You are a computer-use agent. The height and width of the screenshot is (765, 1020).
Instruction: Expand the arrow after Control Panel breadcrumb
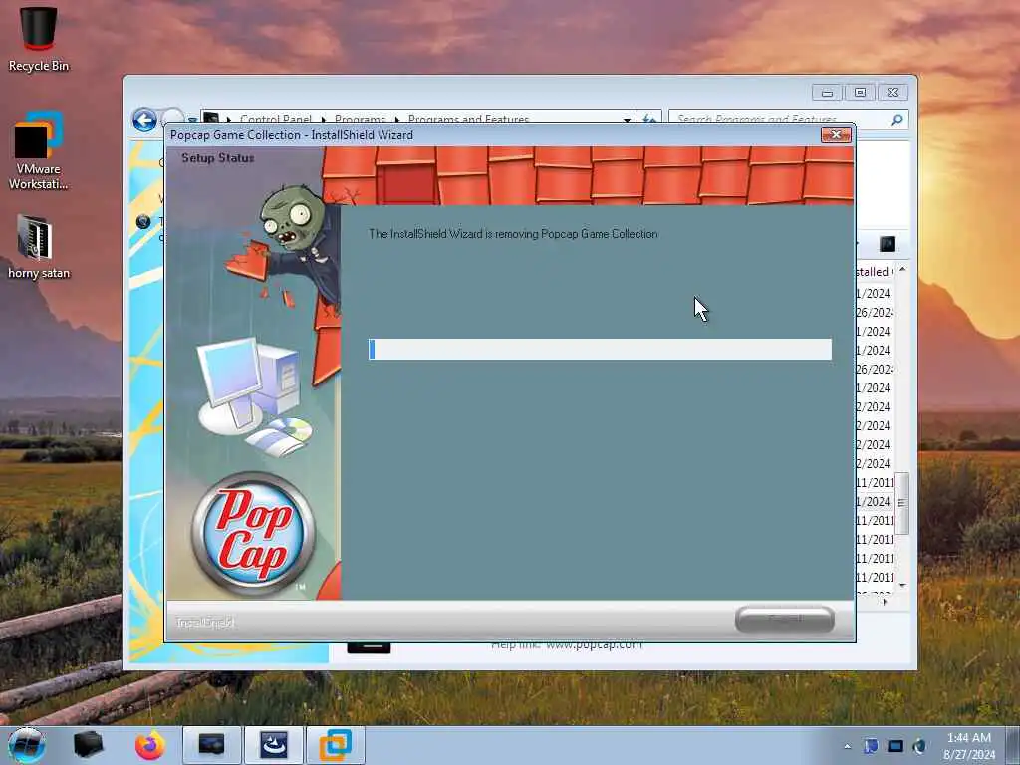(324, 120)
